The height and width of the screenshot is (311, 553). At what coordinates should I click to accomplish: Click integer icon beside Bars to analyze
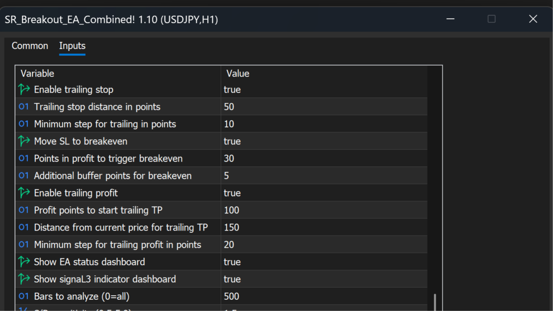(x=24, y=296)
